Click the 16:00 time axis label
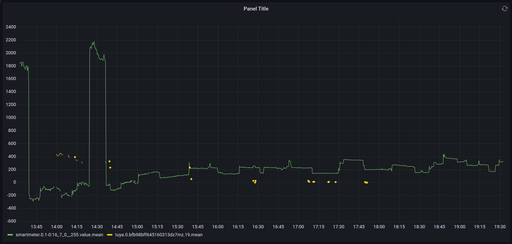 click(x=218, y=227)
